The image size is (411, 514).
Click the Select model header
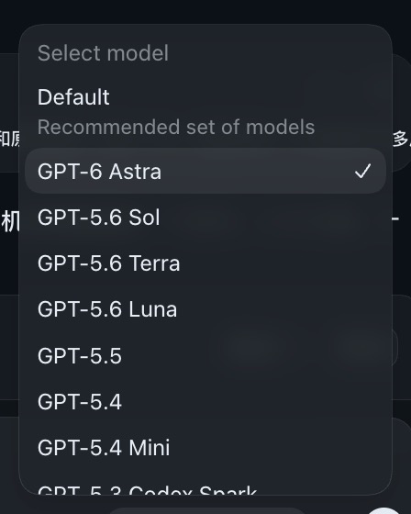(x=103, y=53)
